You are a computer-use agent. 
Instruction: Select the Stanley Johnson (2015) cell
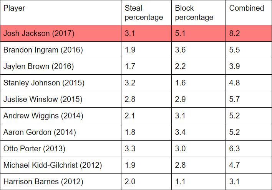(44, 83)
